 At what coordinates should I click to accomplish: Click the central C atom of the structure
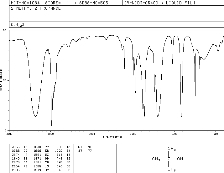pos(169,159)
